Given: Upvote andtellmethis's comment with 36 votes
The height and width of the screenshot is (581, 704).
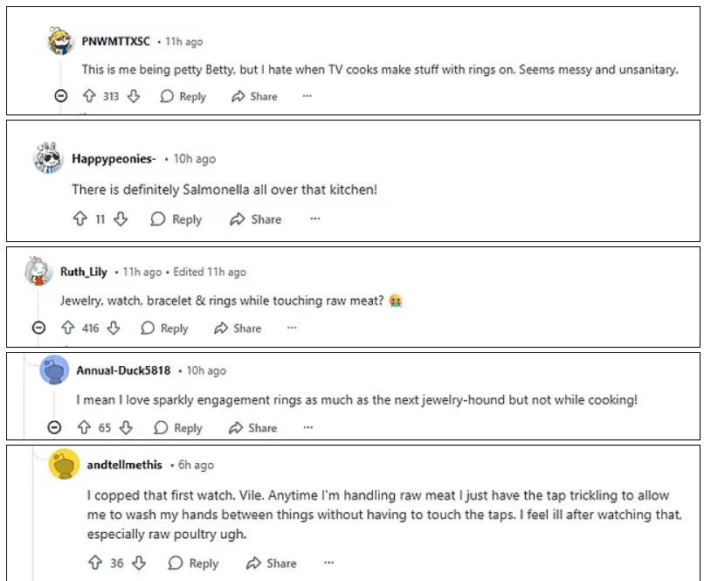Looking at the screenshot, I should [x=95, y=564].
